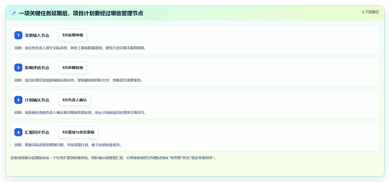Click the step 2 number badge
The image size is (390, 182).
pos(18,68)
